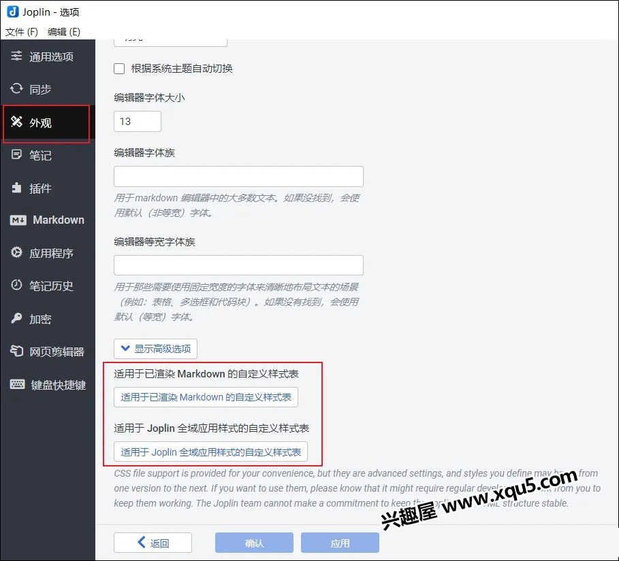Screen dimensions: 619x561
Task: Click the web clipper scissors icon
Action: click(x=16, y=350)
